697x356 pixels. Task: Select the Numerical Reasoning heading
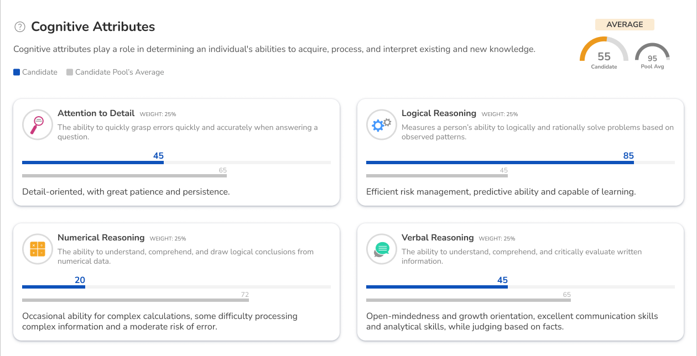point(101,238)
